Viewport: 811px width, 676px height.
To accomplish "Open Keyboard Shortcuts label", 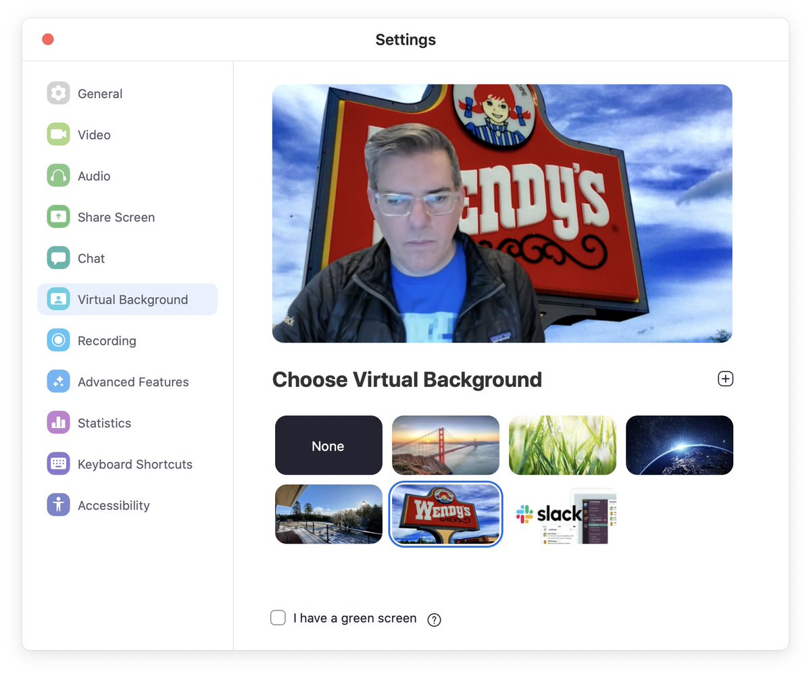I will (135, 465).
